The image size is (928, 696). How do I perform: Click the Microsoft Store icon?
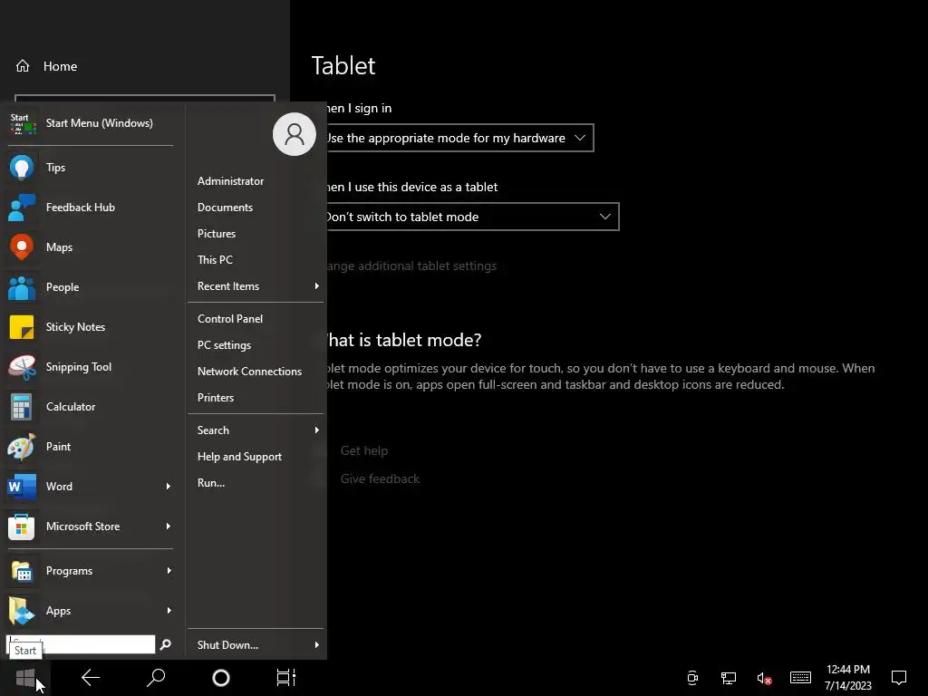[22, 527]
